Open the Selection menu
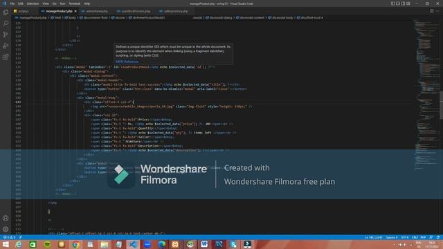 pos(33,3)
